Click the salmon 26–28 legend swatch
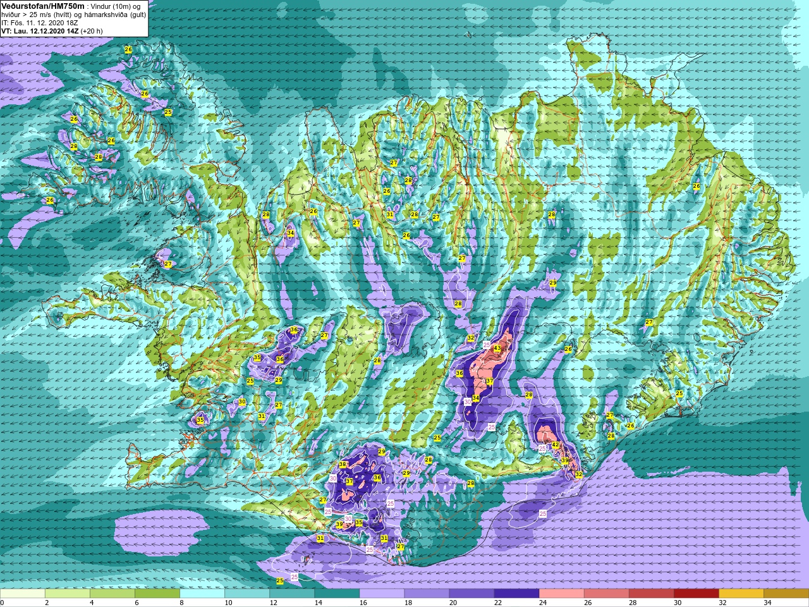 606,594
